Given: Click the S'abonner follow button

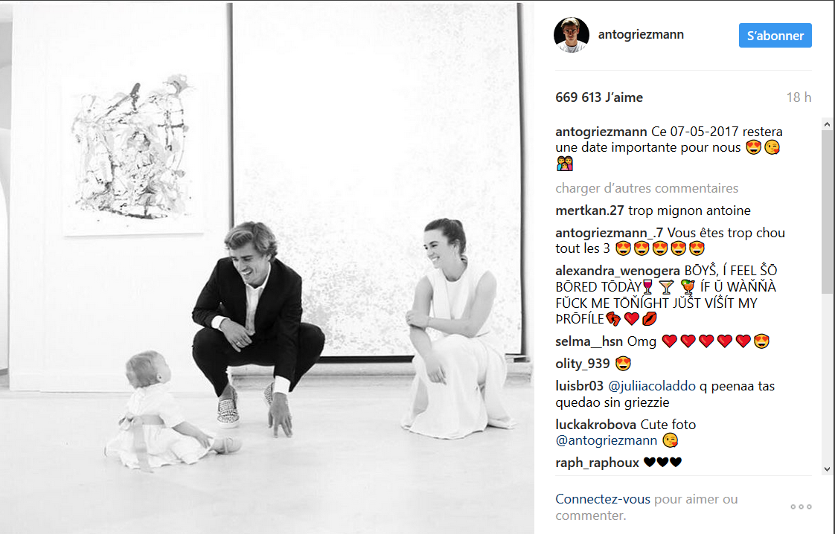Looking at the screenshot, I should pos(775,35).
